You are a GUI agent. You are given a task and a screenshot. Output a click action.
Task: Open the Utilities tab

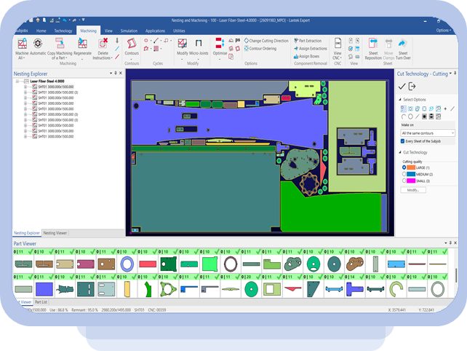tap(179, 31)
